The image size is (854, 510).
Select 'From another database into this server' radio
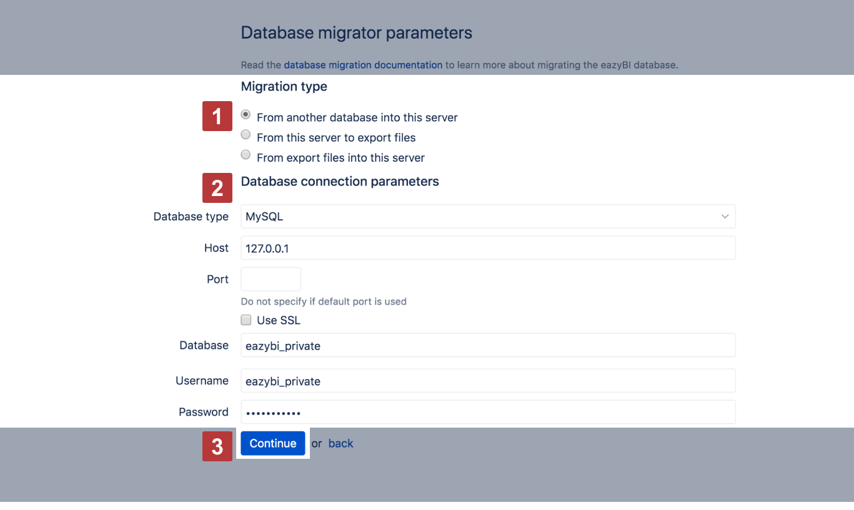(246, 115)
